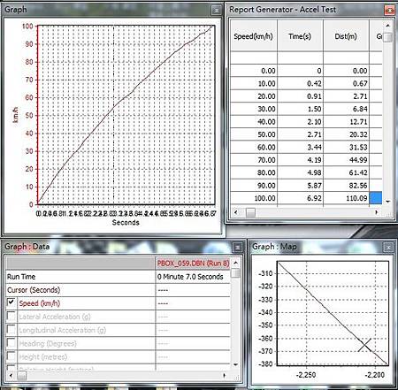The height and width of the screenshot is (390, 398).
Task: Enable the Lateral Acceleration (g) checkbox
Action: pos(11,316)
